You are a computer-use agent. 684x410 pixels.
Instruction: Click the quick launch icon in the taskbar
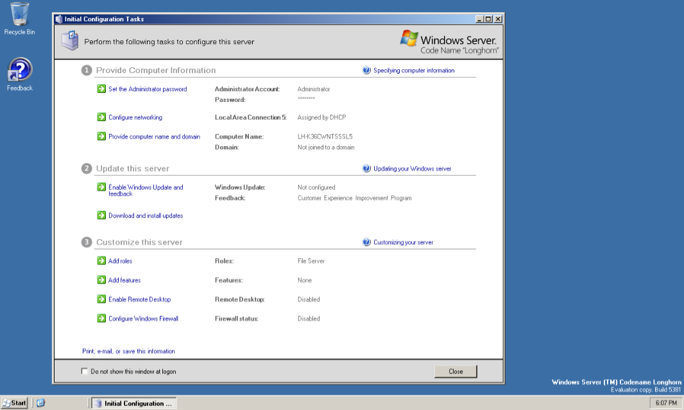click(41, 403)
